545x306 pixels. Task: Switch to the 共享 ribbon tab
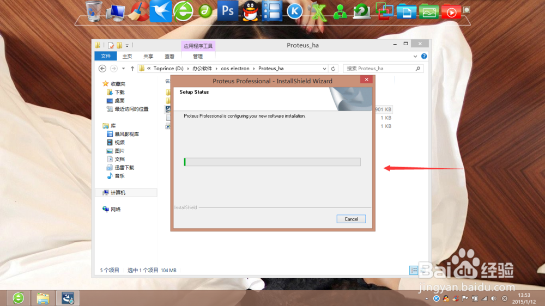pos(148,56)
